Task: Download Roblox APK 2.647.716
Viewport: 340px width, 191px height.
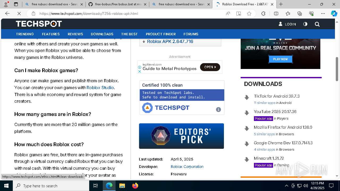Action: [170, 41]
